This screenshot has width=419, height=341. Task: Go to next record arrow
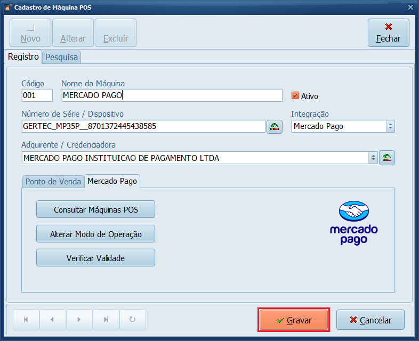pyautogui.click(x=79, y=320)
